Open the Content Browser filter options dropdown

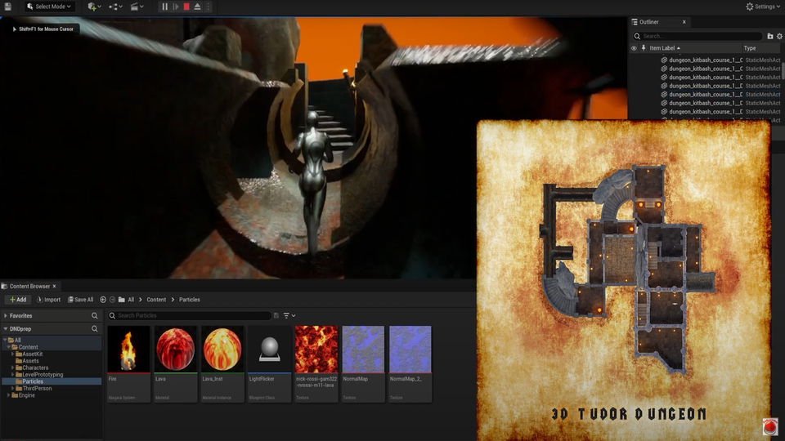[289, 315]
